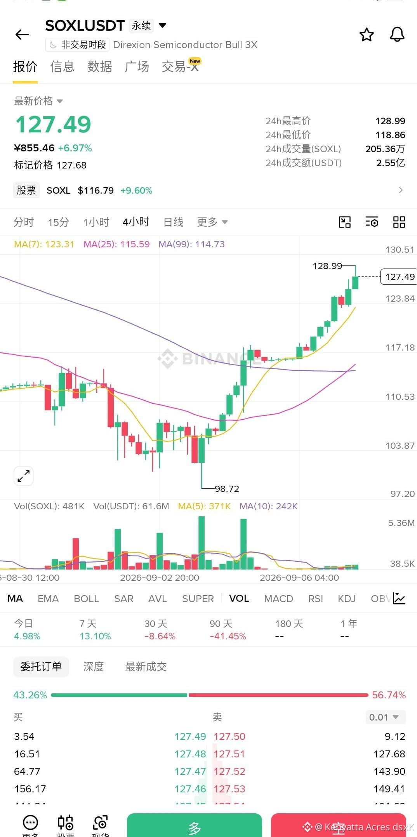Open price alert bell icon
The height and width of the screenshot is (837, 417).
(397, 35)
